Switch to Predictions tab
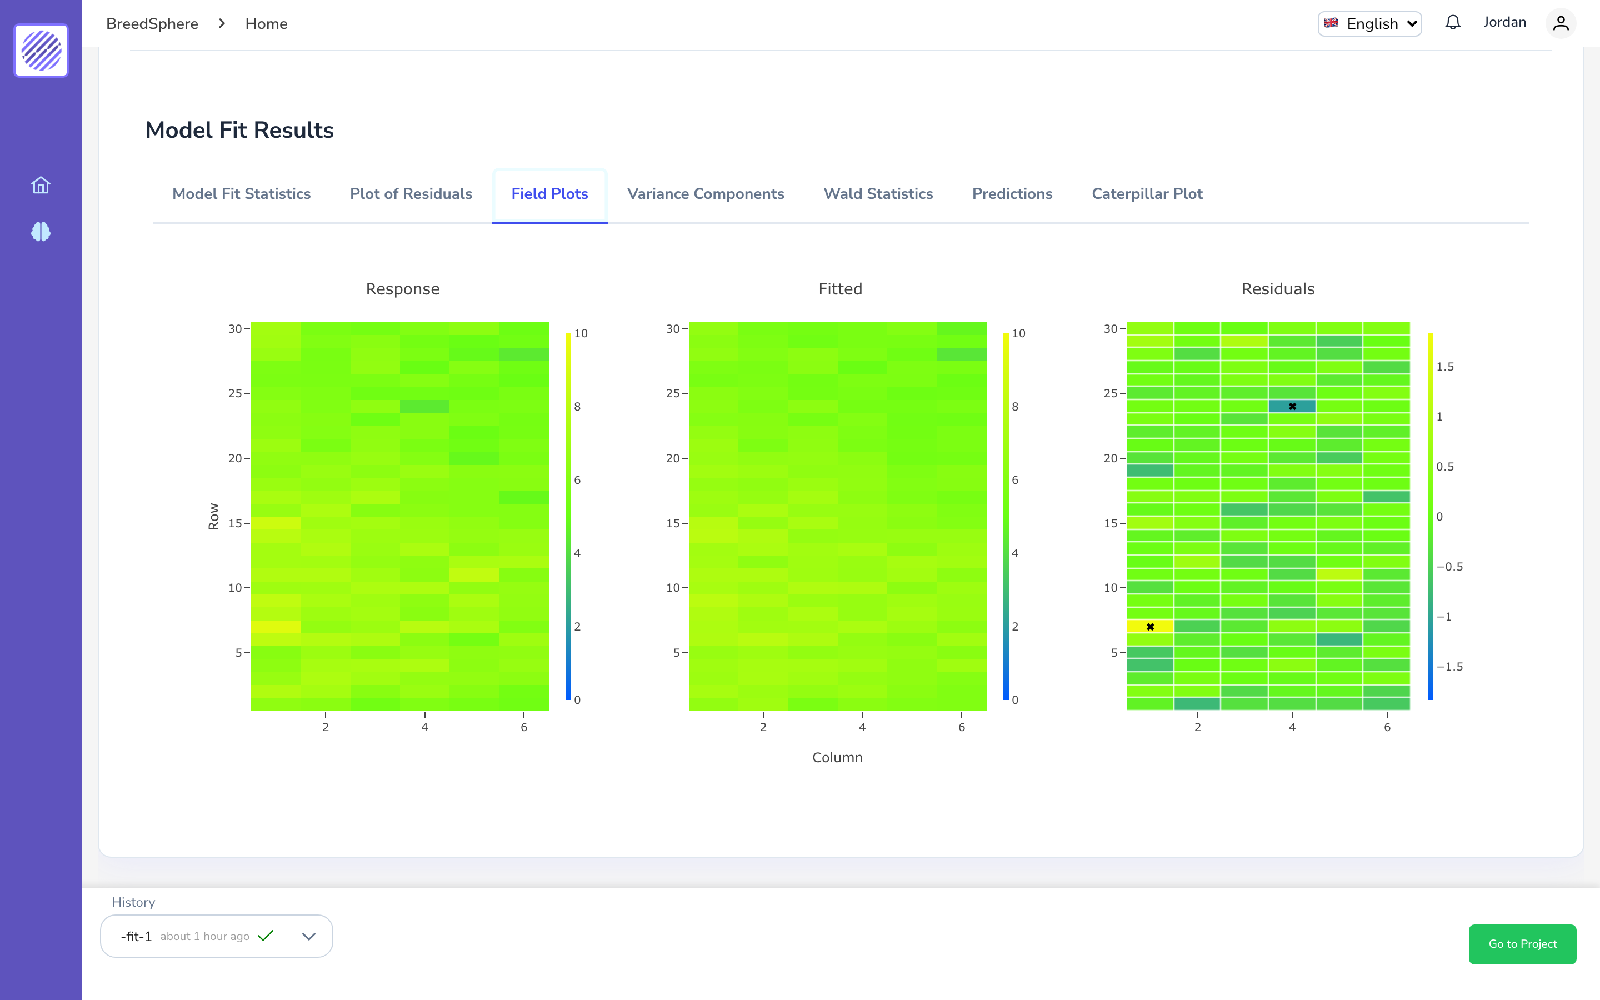1600x1000 pixels. (x=1012, y=194)
